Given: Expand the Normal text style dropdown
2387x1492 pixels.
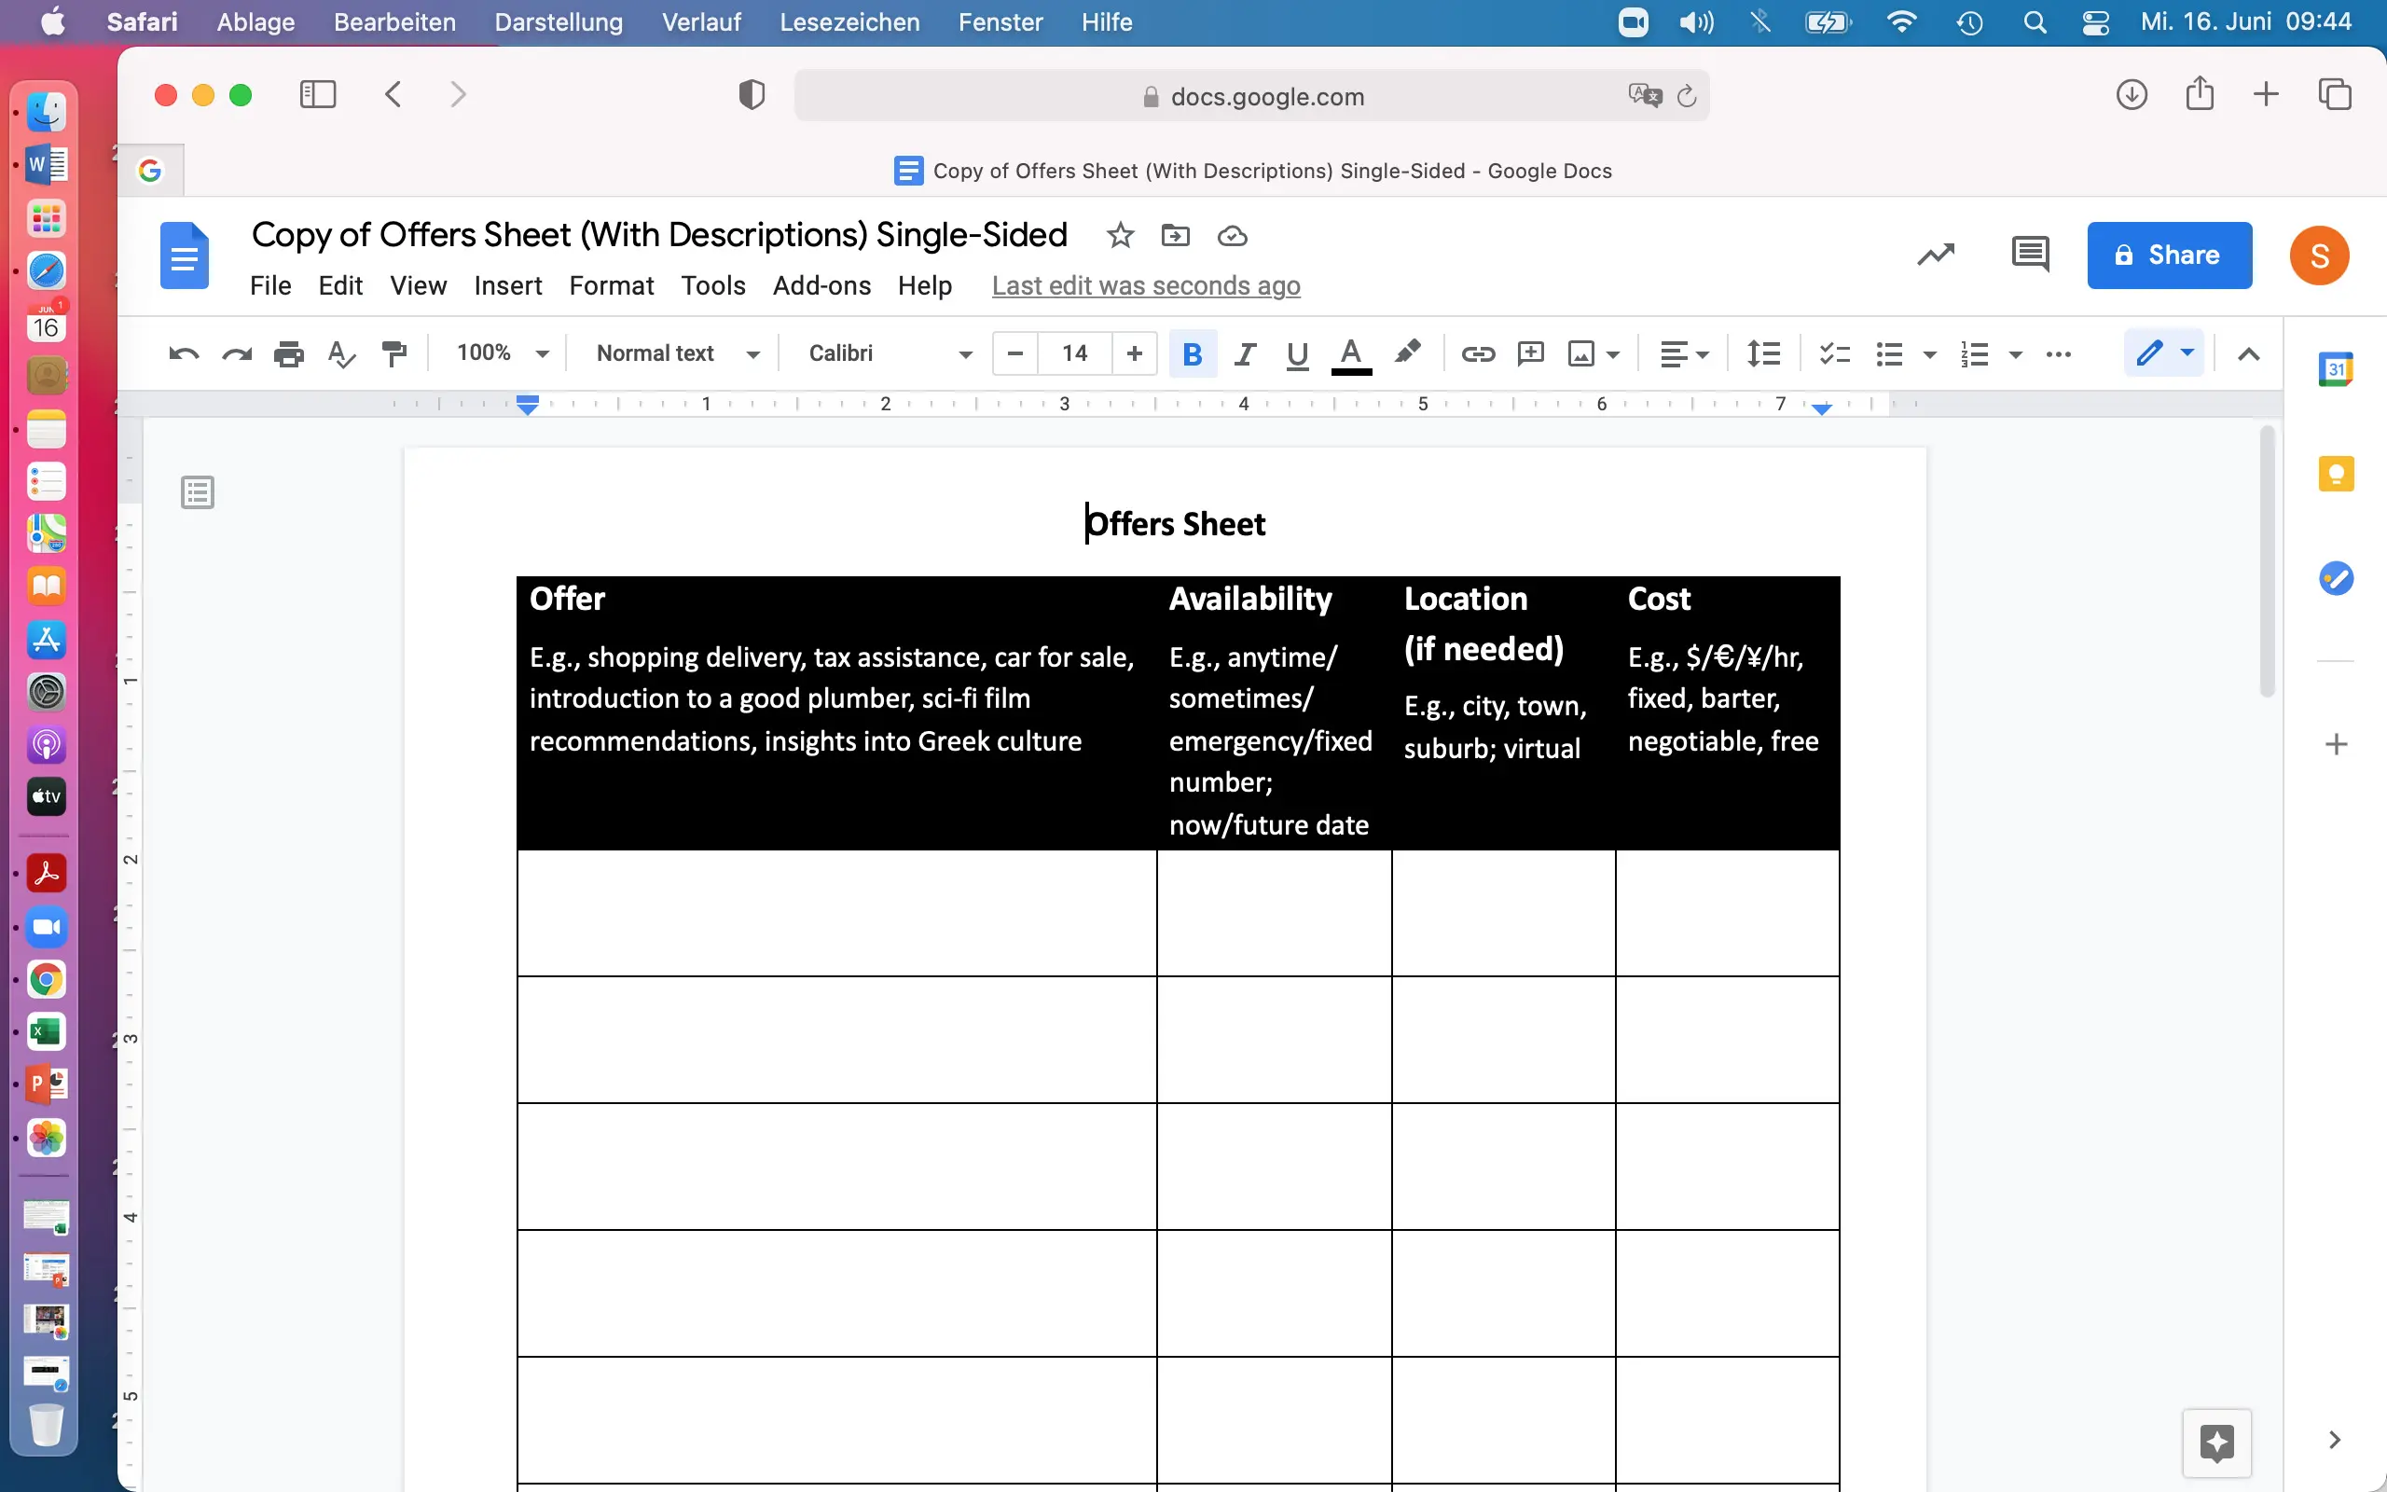Looking at the screenshot, I should [x=677, y=353].
